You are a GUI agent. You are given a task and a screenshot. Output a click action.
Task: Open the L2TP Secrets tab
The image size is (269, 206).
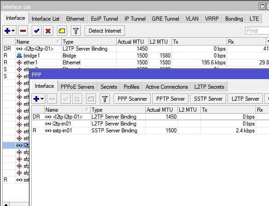coord(209,87)
